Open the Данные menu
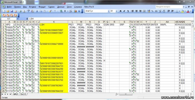The image size is (195, 100). tap(61, 7)
